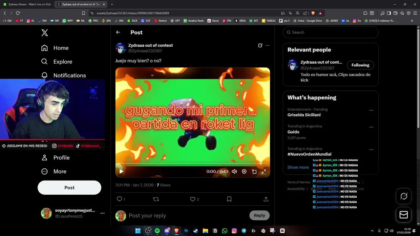Open the Notion bookmark
This screenshot has width=420, height=236.
160,21
